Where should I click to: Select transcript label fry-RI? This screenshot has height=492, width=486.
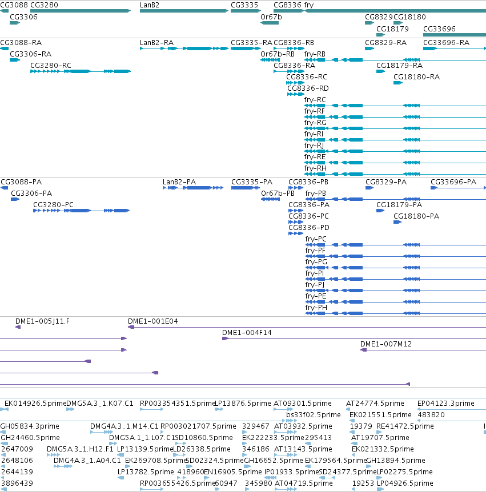(x=314, y=134)
